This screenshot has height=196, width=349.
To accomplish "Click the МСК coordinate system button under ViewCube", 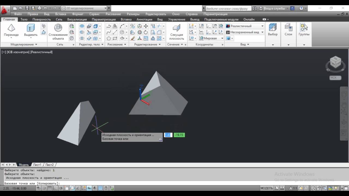I will (335, 78).
